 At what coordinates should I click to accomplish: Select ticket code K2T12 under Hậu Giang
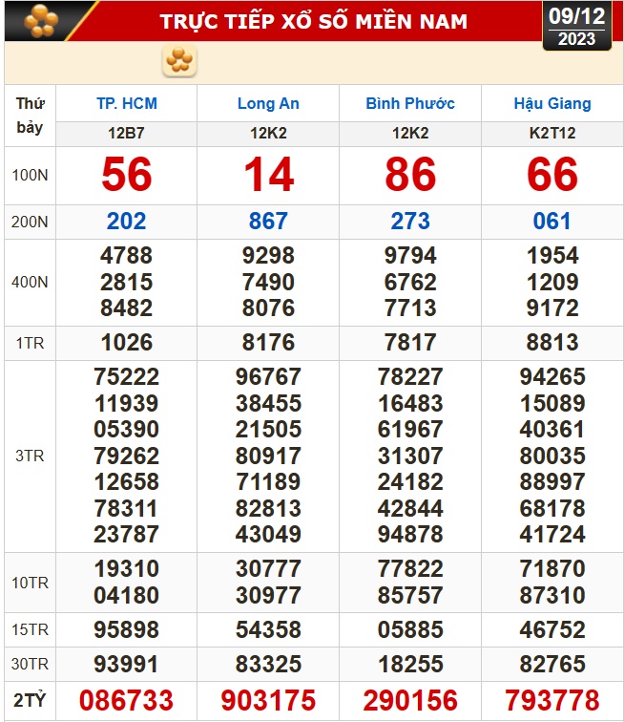pyautogui.click(x=552, y=133)
